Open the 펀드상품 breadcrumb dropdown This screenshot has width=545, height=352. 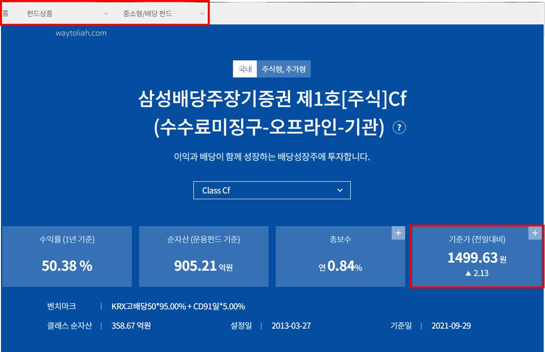(67, 14)
